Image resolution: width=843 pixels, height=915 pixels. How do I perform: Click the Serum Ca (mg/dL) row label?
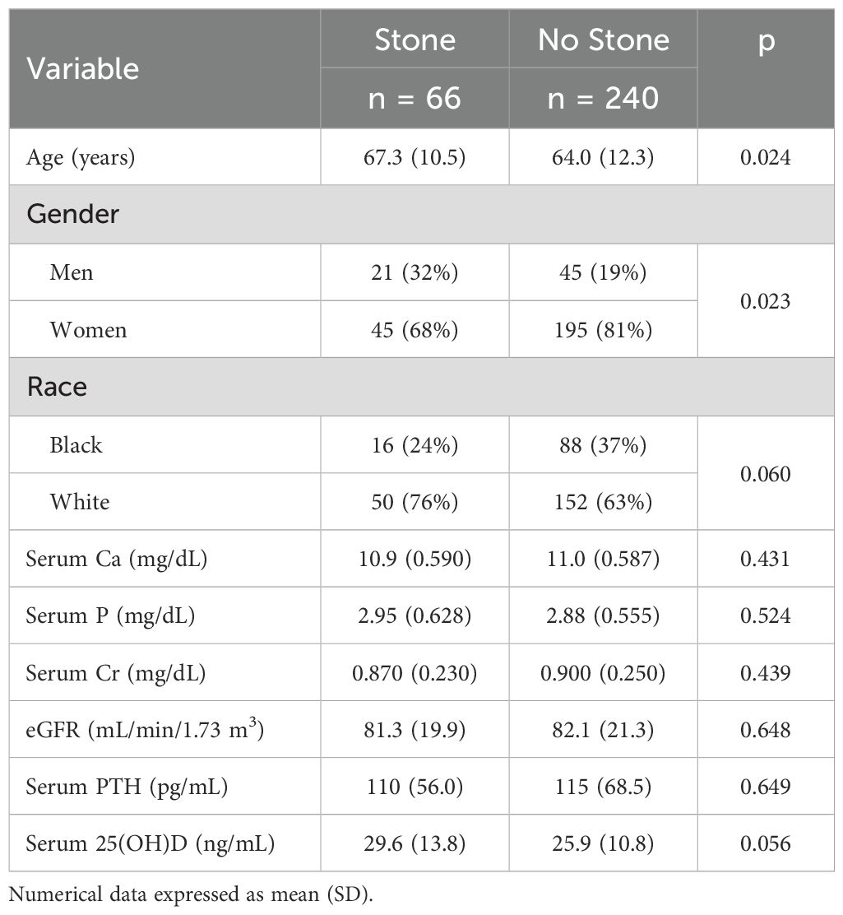(x=116, y=560)
